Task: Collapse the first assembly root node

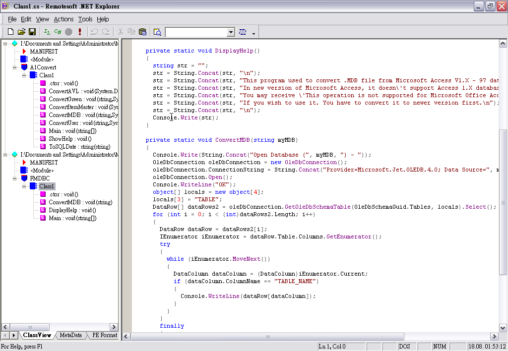Action: click(5, 44)
